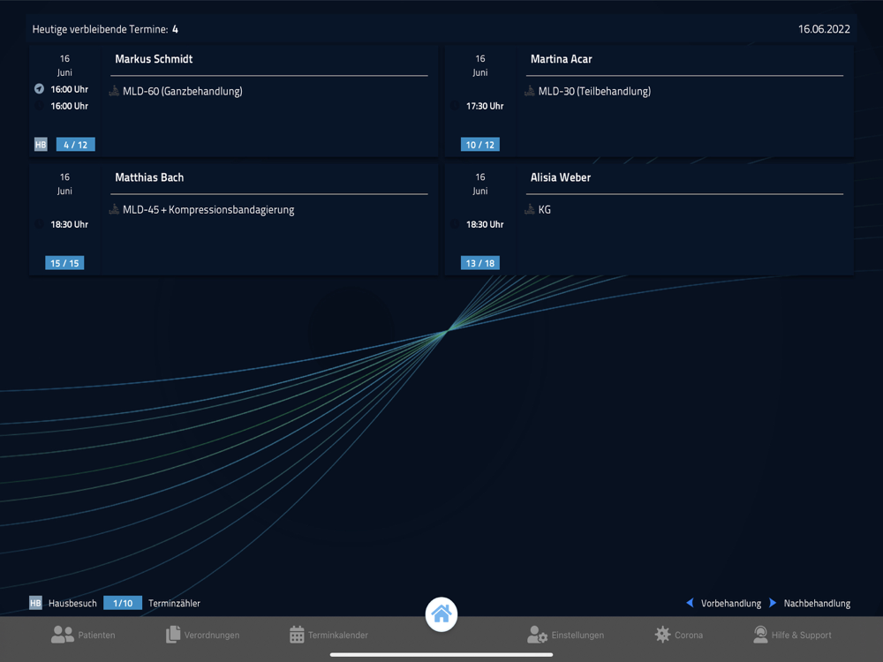This screenshot has width=883, height=662.
Task: Click the HB Hausbesuch legend badge
Action: click(35, 603)
